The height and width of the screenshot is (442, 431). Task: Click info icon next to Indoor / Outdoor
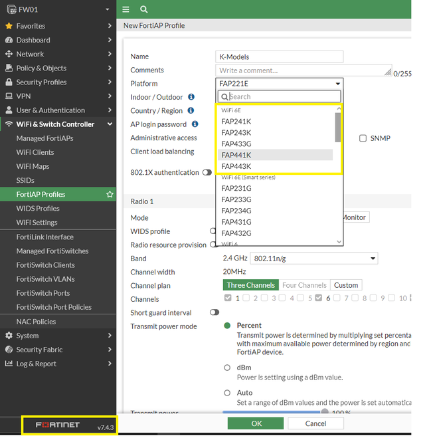click(191, 97)
